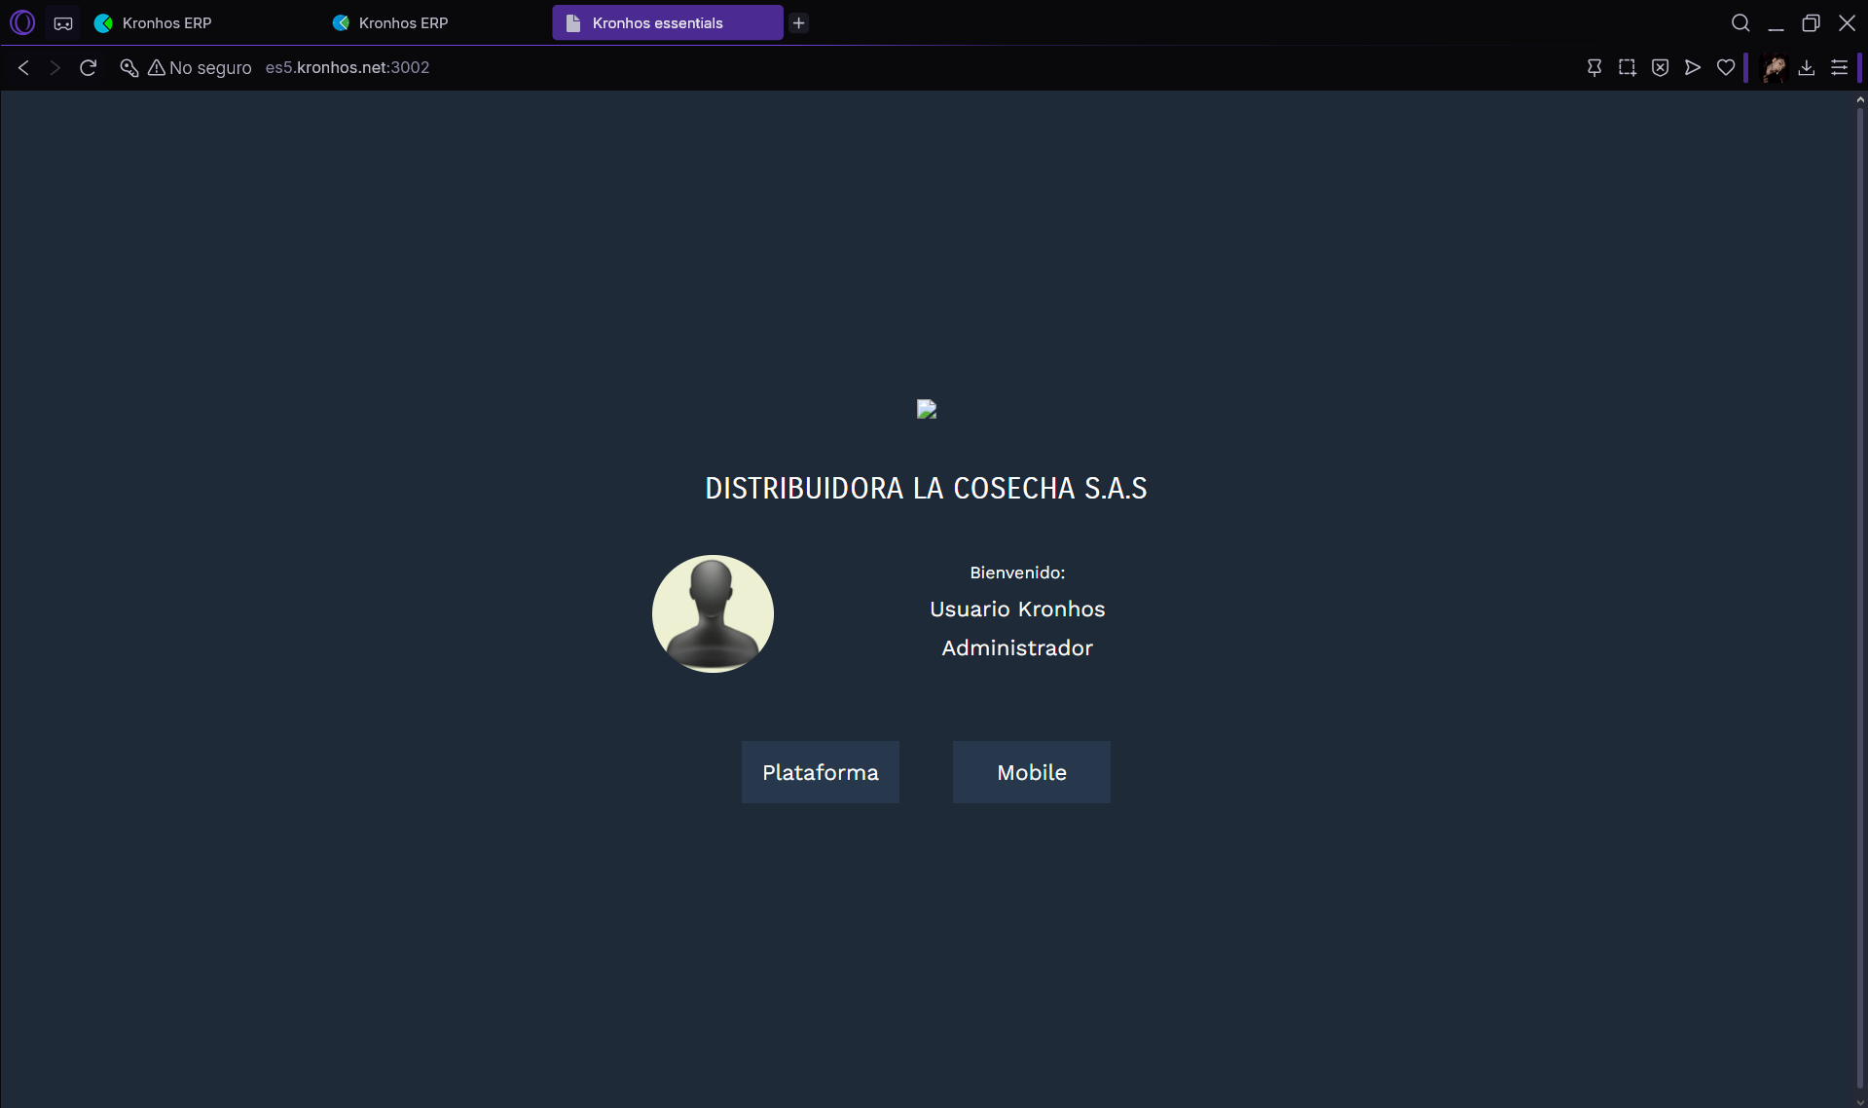Screen dimensions: 1868x1108
Task: Reload the page with the refresh icon
Action: pos(89,67)
